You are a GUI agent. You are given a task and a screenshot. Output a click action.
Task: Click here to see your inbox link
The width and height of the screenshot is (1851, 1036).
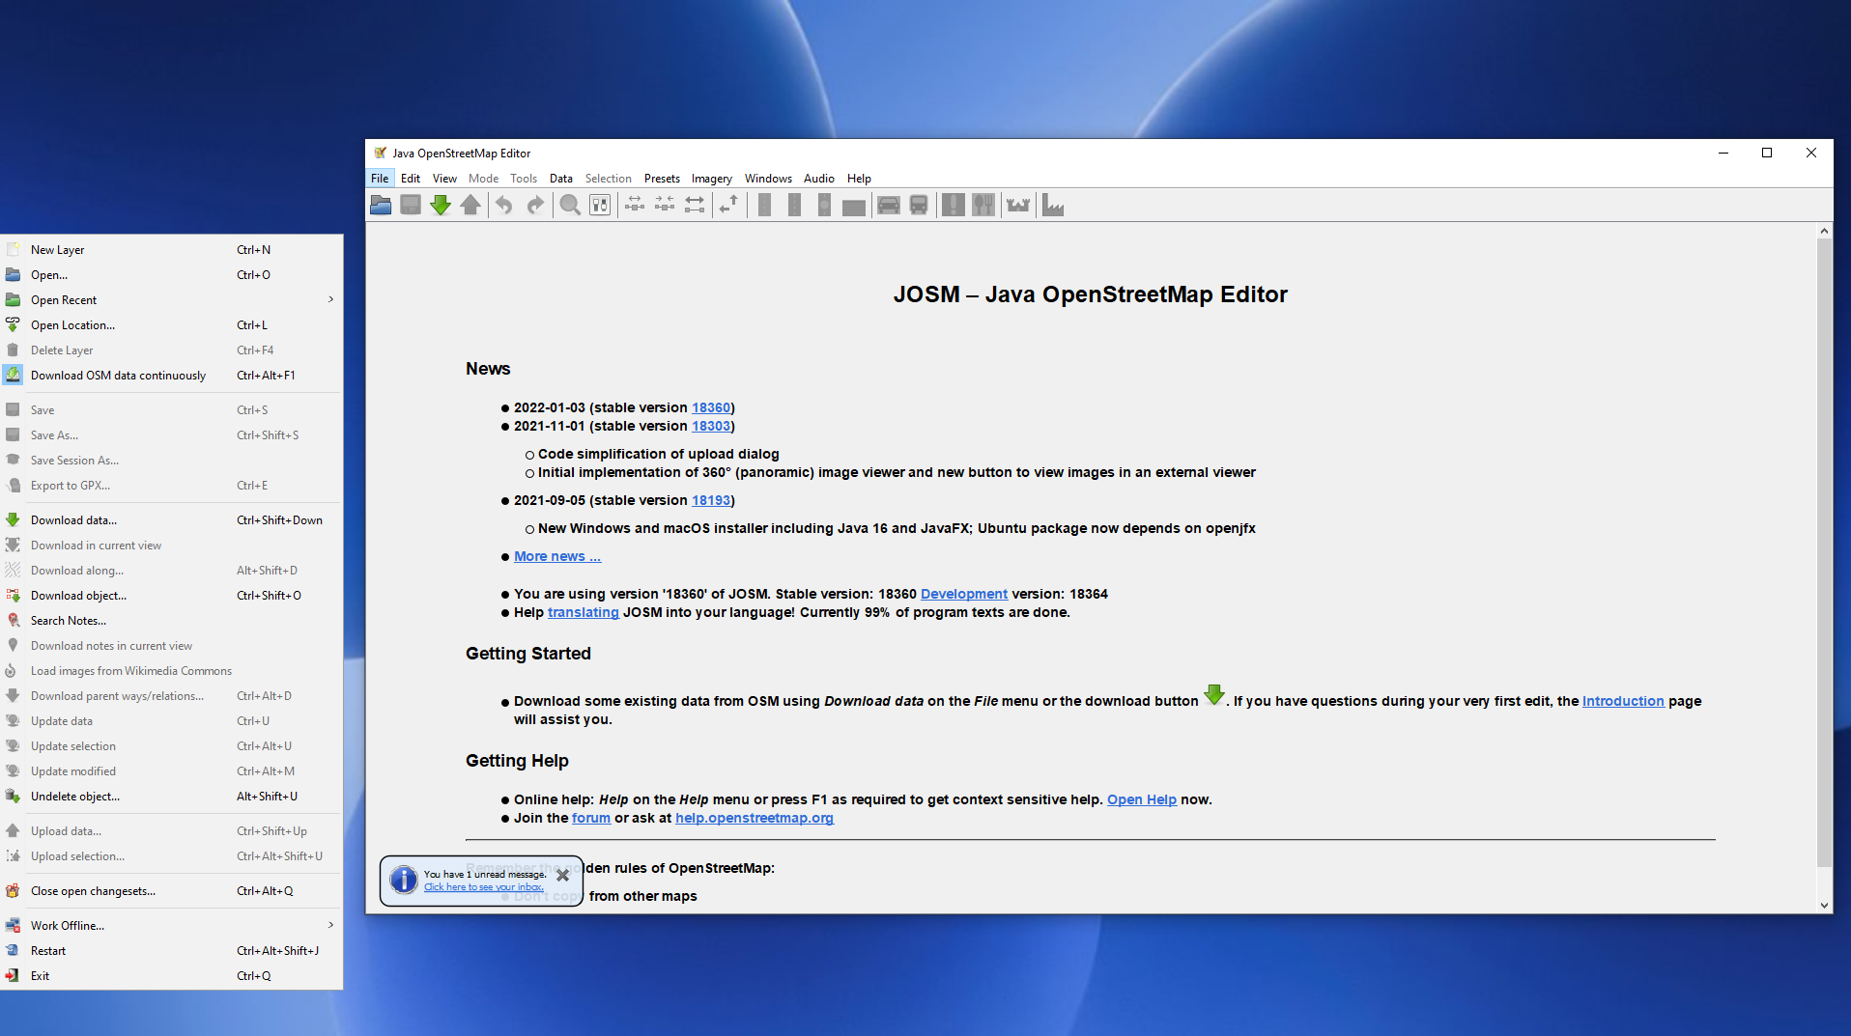point(484,887)
